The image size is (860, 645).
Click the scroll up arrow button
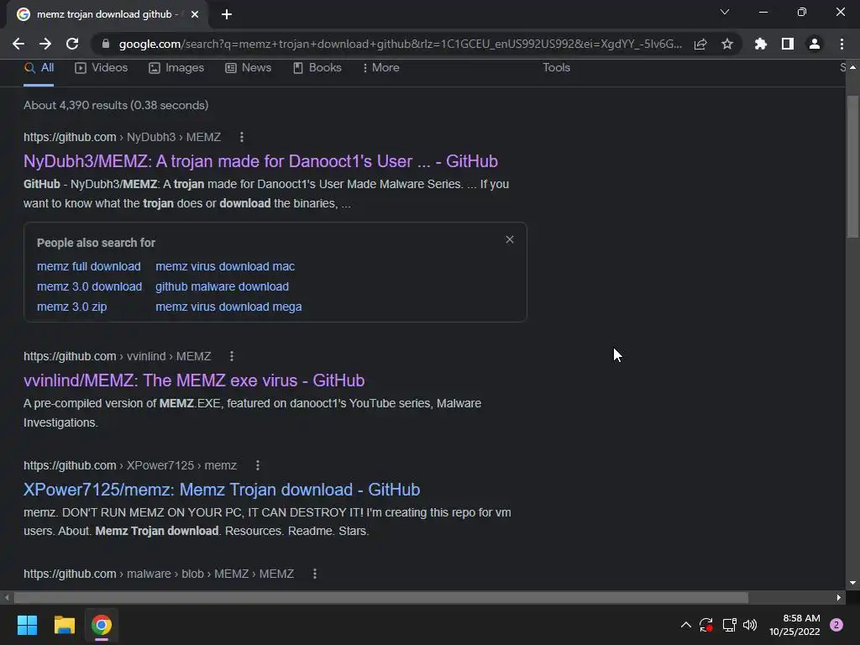[x=852, y=67]
